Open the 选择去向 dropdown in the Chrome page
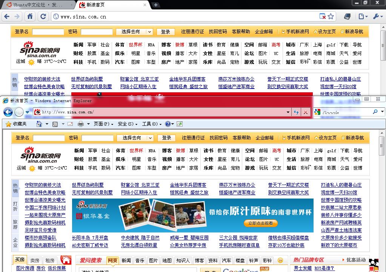Viewport: 386px width, 272px height. (x=134, y=32)
